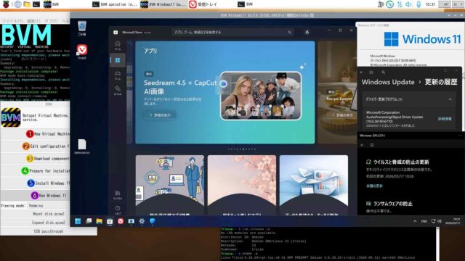
Task: Click the carousel page indicator dots
Action: point(242,149)
